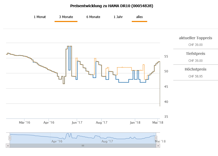Click the scrollbar right arrow button

point(158,146)
